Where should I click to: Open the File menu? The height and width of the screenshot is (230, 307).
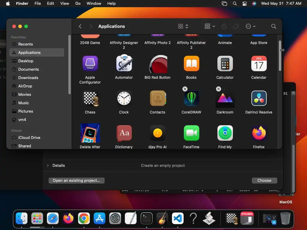pyautogui.click(x=37, y=4)
